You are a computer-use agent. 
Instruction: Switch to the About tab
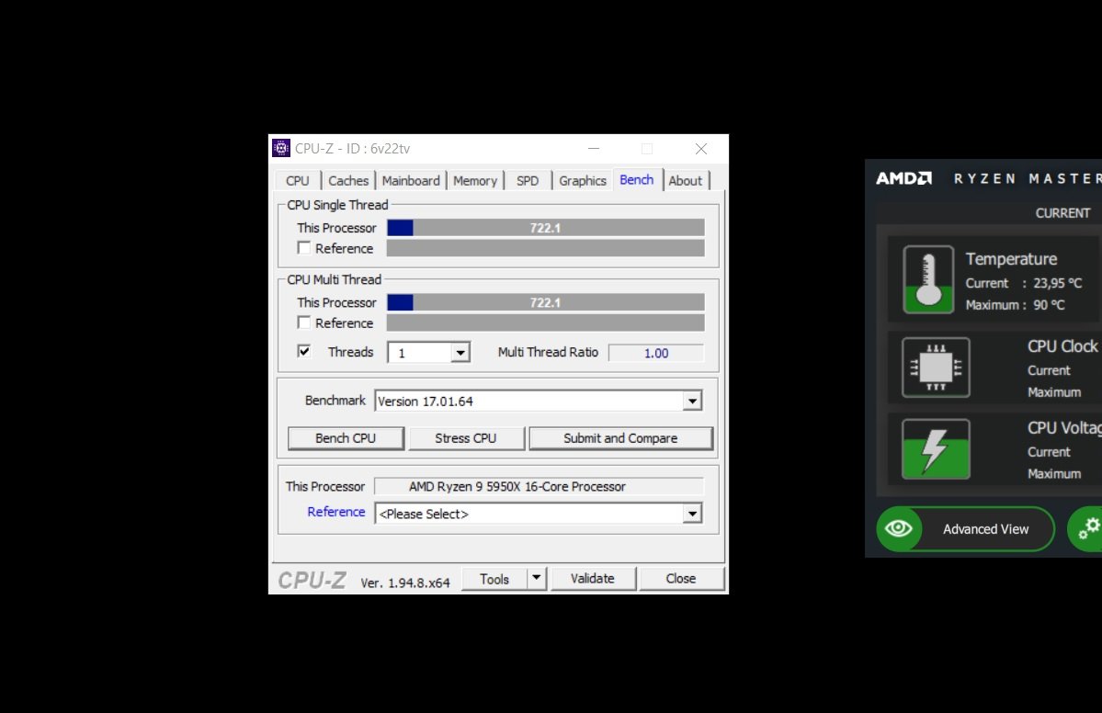[x=686, y=180]
